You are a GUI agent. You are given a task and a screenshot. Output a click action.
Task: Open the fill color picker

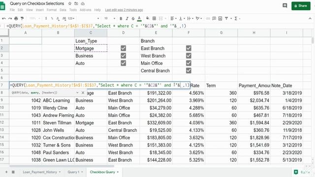click(x=148, y=19)
